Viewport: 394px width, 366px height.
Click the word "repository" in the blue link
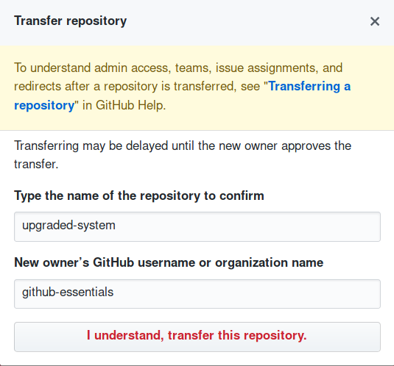pos(44,106)
